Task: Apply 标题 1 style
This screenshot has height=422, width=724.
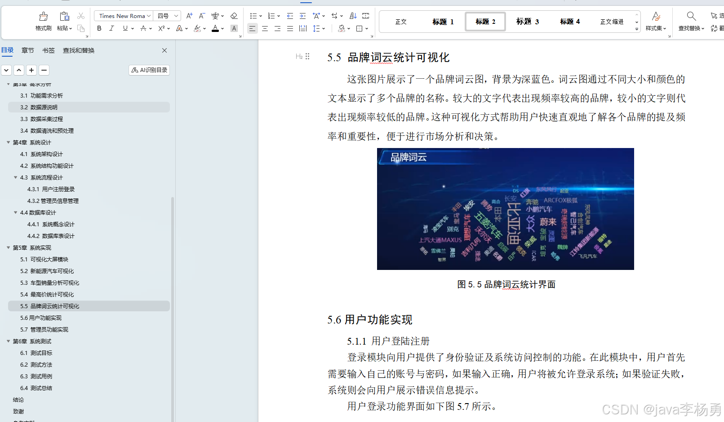Action: coord(443,22)
